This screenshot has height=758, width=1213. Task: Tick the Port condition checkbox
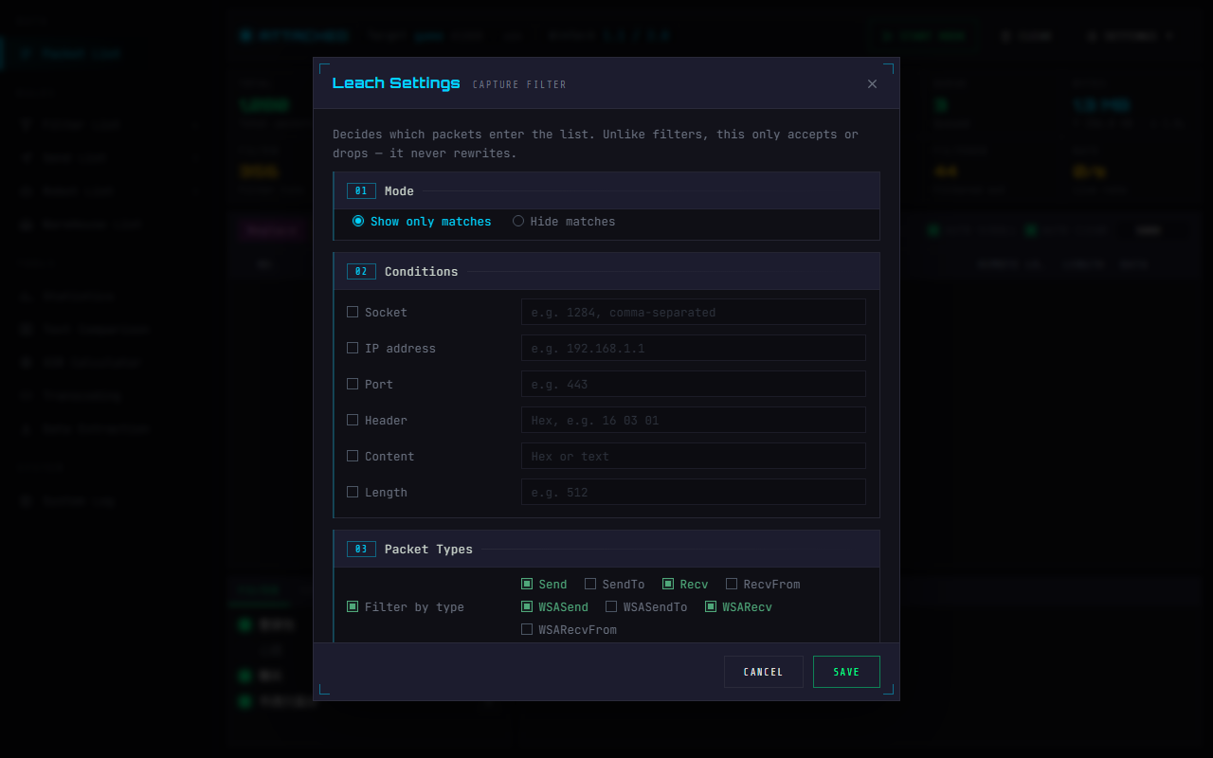(x=353, y=384)
